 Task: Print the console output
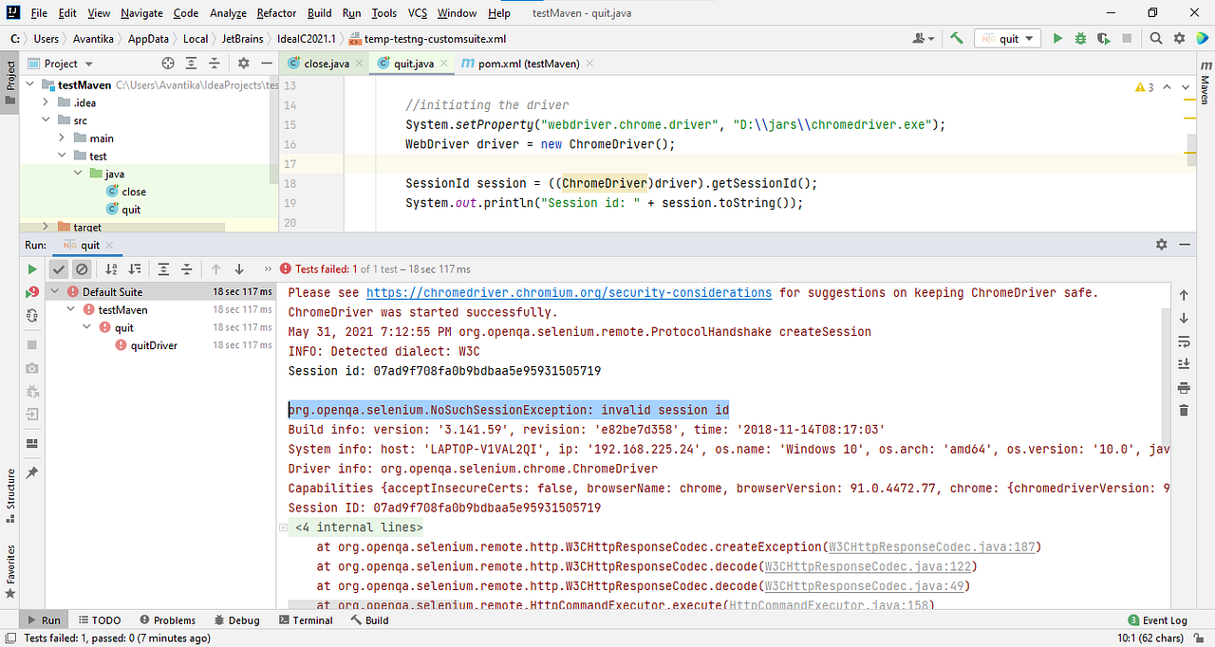[x=1183, y=387]
